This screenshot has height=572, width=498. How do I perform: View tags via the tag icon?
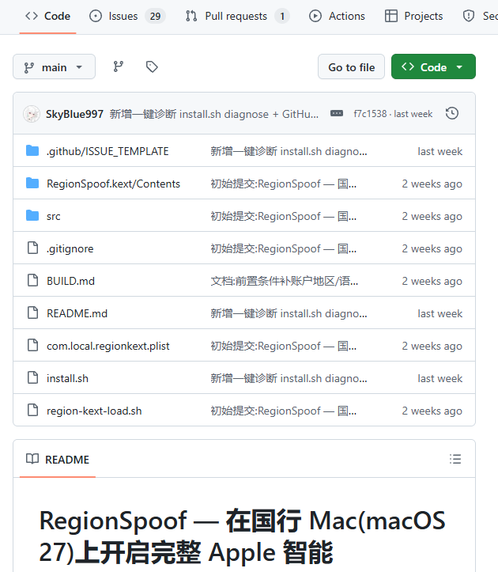point(152,66)
